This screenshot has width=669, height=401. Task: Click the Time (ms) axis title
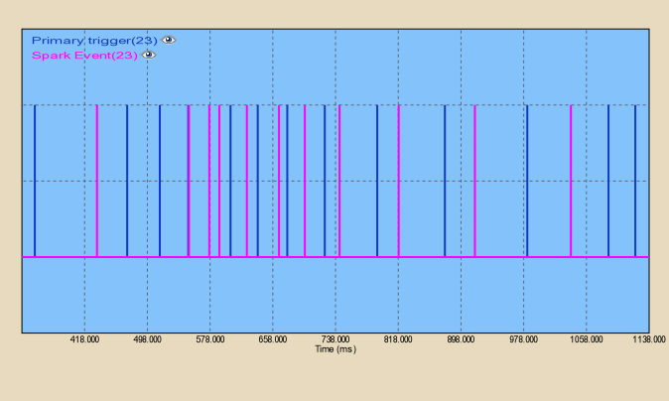point(335,349)
